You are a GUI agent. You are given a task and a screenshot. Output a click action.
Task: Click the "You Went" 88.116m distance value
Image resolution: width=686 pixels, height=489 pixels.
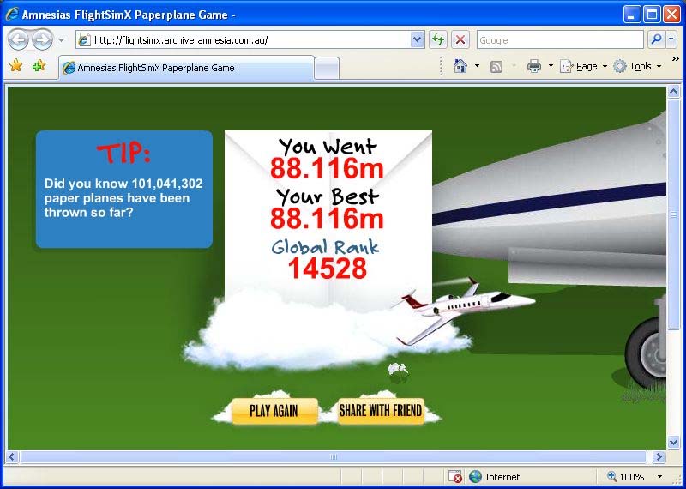[x=327, y=168]
